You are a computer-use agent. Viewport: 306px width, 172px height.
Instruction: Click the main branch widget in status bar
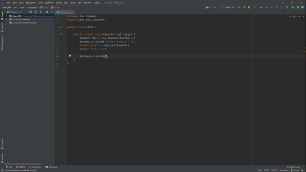(295, 170)
